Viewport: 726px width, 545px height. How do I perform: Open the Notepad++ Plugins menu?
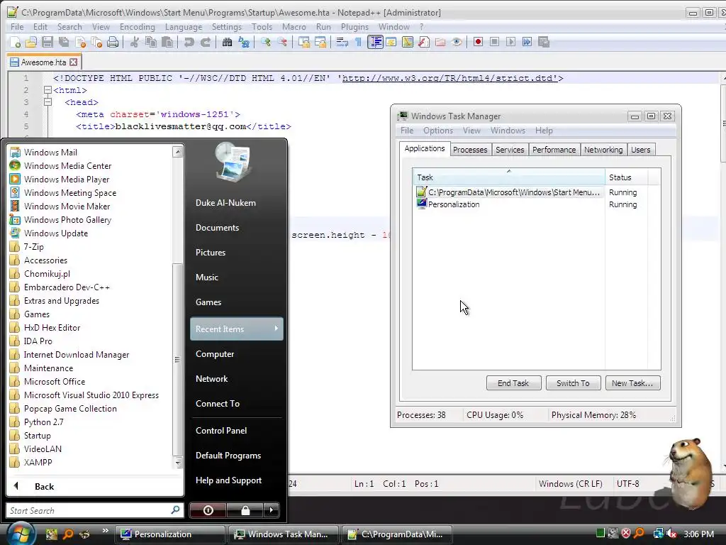click(354, 27)
